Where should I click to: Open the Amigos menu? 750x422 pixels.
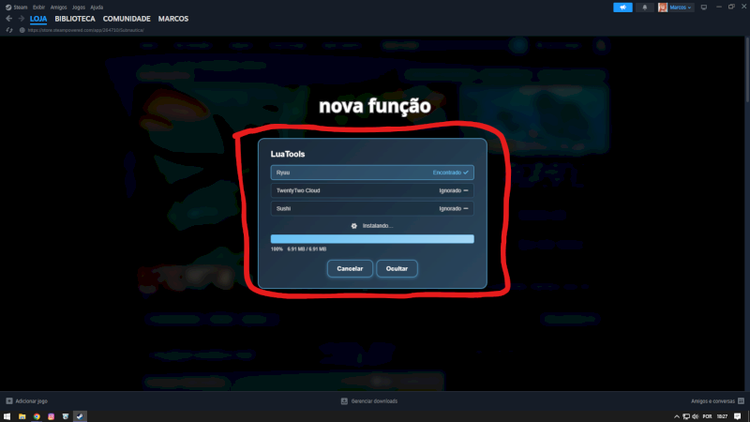click(x=58, y=8)
